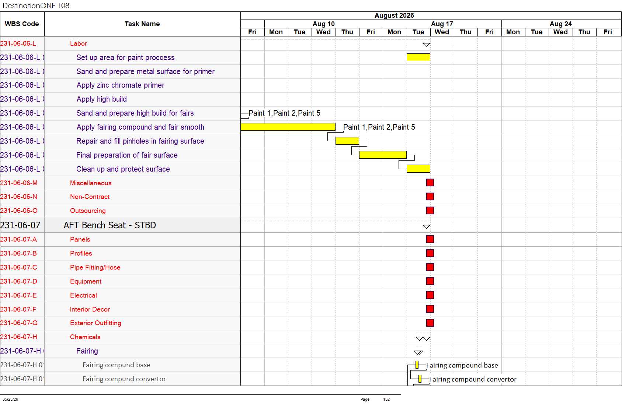Viewport: 622px width, 404px height.
Task: Select the Equipment task name
Action: pos(86,281)
